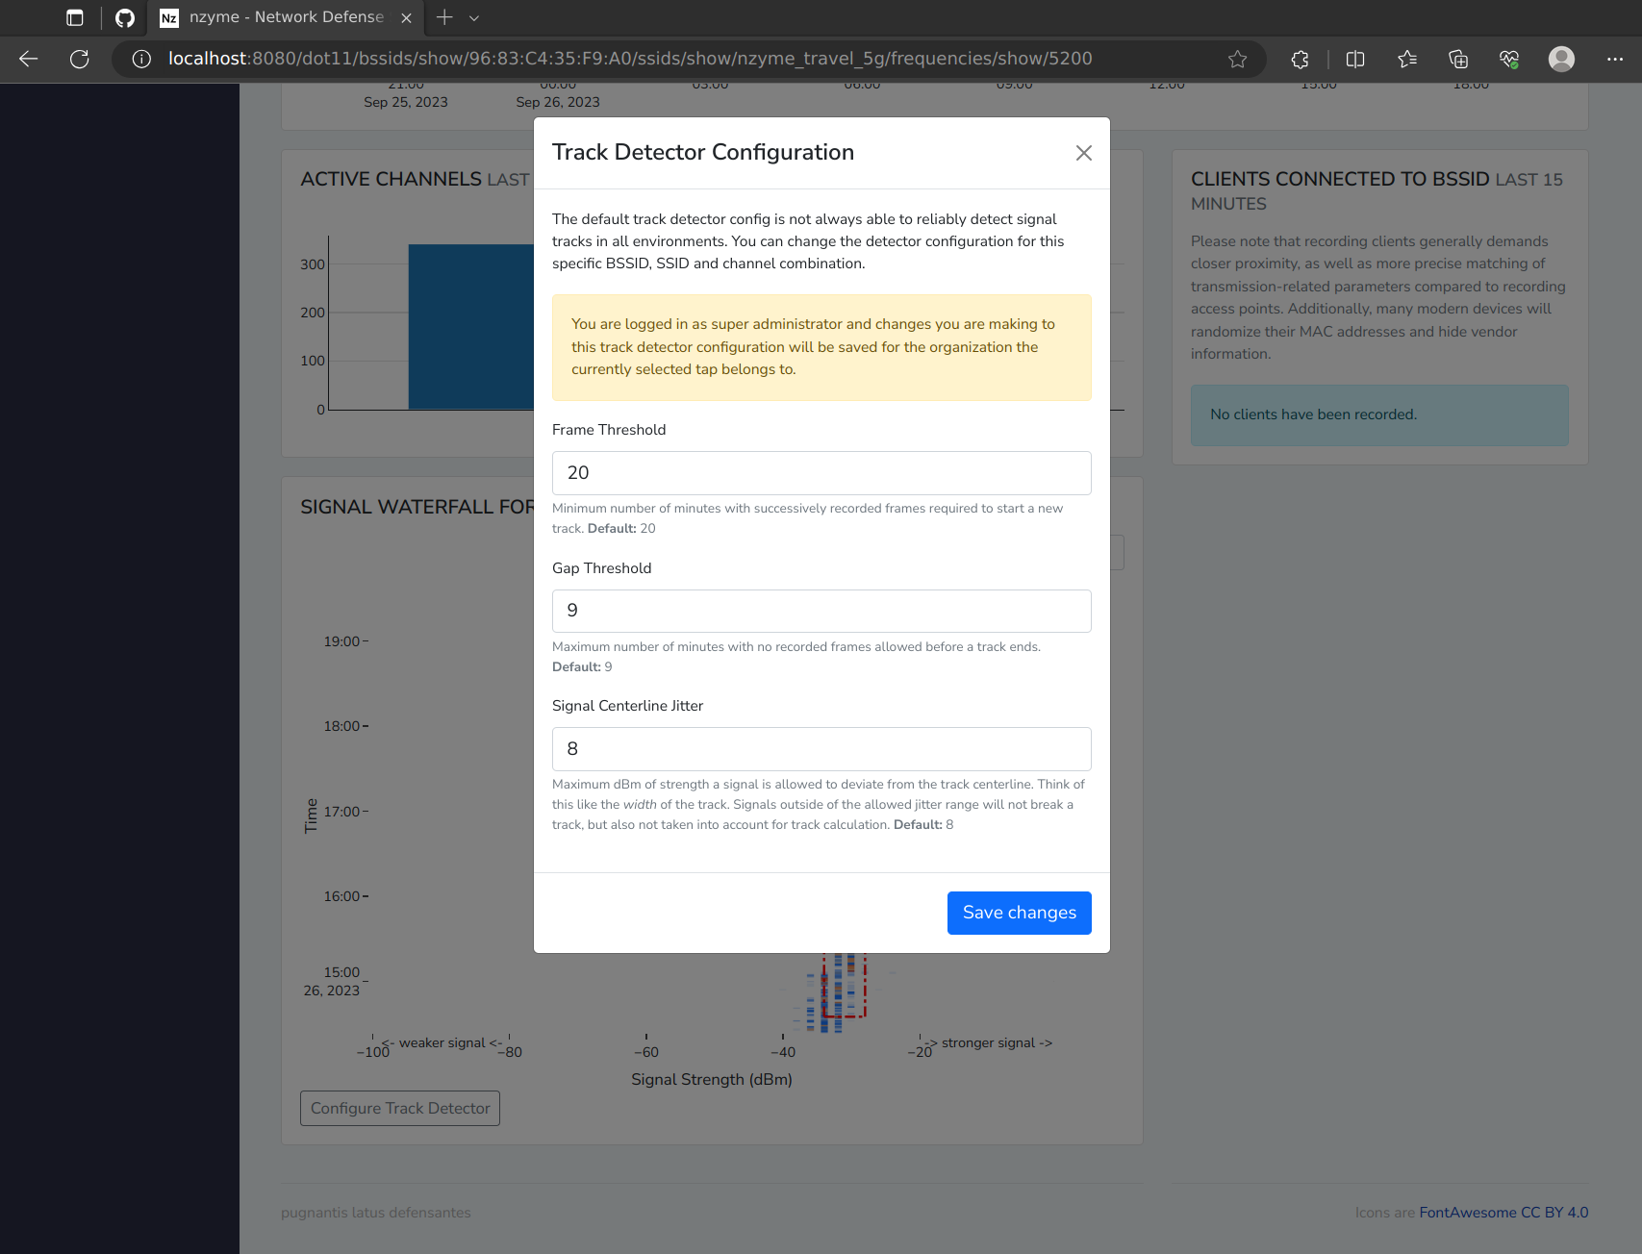Click the red dashed track box in waterfall
The height and width of the screenshot is (1254, 1642).
point(845,985)
